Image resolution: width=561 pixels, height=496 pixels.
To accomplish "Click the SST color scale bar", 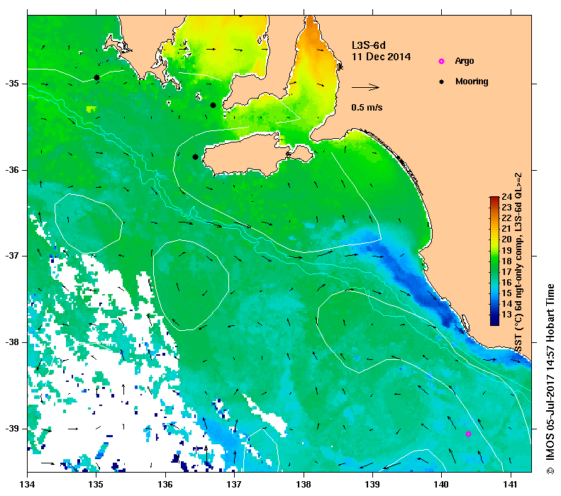I will coord(494,261).
